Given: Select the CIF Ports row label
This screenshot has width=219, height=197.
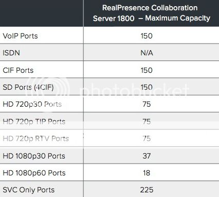Looking at the screenshot, I should 18,70.
